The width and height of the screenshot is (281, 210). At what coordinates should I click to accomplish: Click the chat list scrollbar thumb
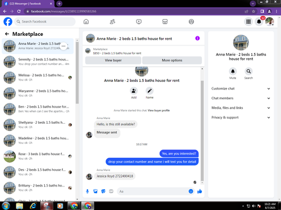pos(77,73)
